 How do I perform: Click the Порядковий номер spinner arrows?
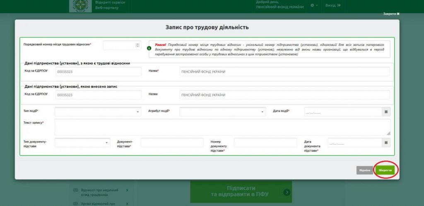point(138,45)
